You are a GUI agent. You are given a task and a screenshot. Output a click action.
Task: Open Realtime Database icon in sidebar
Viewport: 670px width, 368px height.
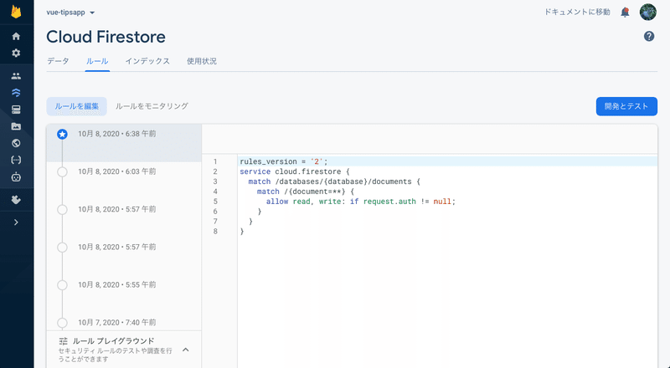pos(16,110)
